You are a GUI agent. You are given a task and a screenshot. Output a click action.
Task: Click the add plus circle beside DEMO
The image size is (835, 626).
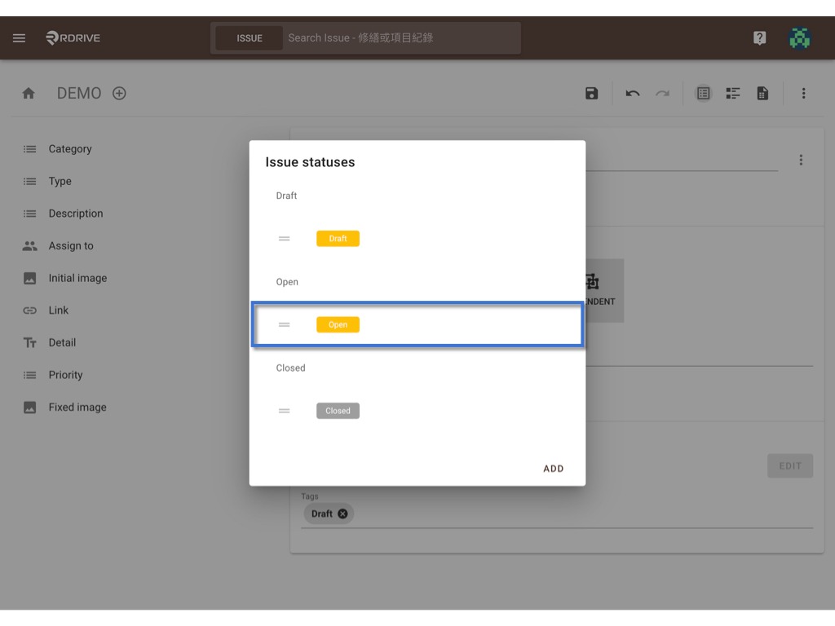(x=119, y=93)
